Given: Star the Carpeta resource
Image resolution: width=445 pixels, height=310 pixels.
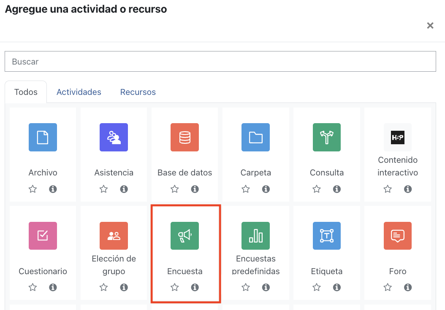Looking at the screenshot, I should coord(245,189).
